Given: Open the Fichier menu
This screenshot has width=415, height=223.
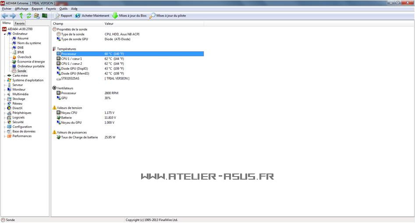Looking at the screenshot, I should pos(7,8).
